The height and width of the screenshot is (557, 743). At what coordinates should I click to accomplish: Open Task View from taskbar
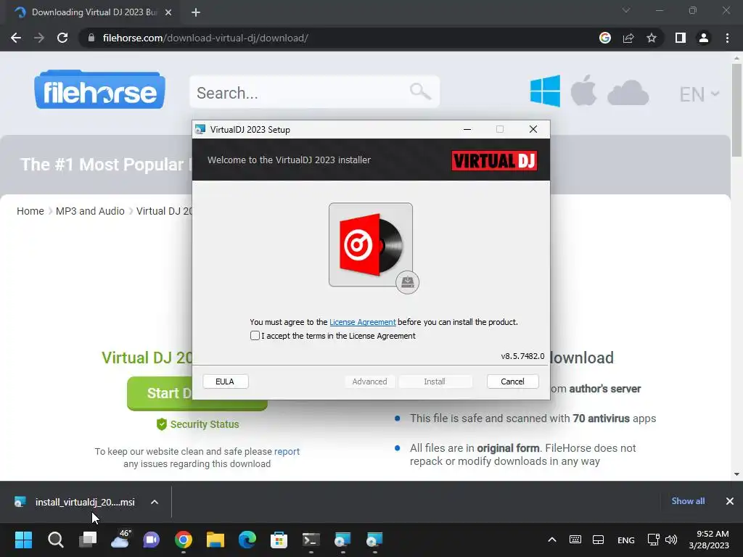(88, 540)
